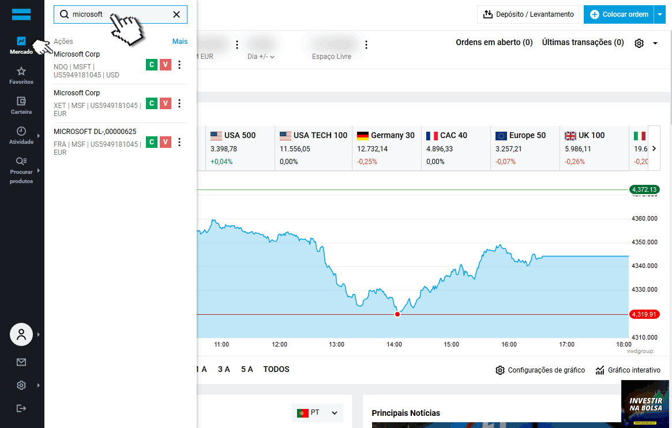Open Atividade clock in sidebar
The width and height of the screenshot is (672, 428).
pyautogui.click(x=21, y=136)
